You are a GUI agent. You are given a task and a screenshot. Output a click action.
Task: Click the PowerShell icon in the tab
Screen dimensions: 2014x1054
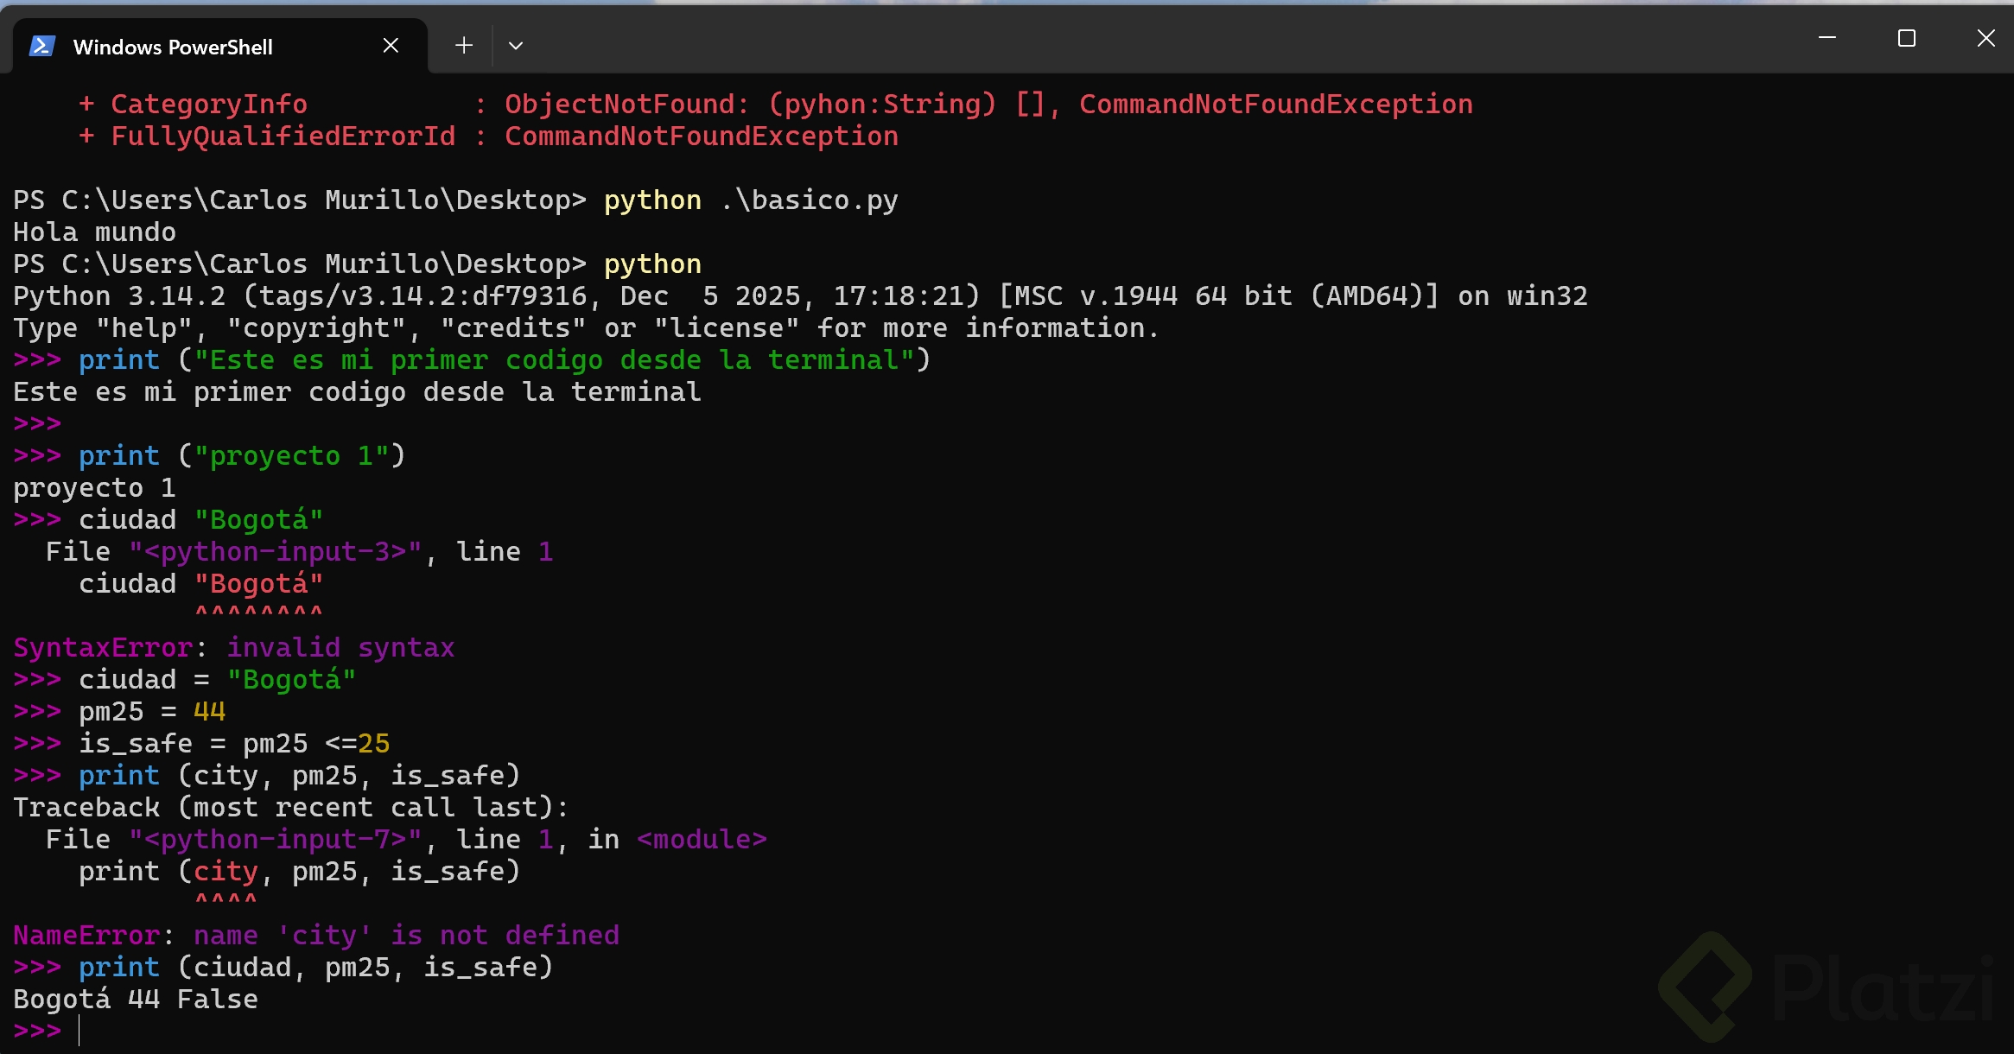coord(42,46)
